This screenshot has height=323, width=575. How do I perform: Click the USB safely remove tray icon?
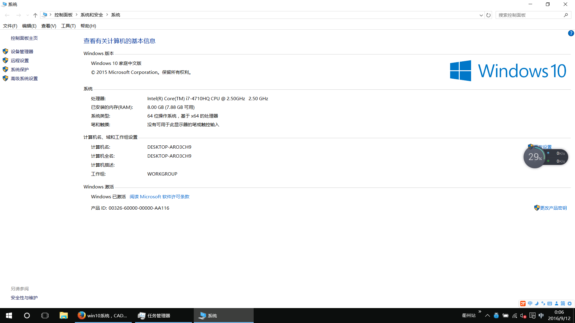(x=496, y=316)
